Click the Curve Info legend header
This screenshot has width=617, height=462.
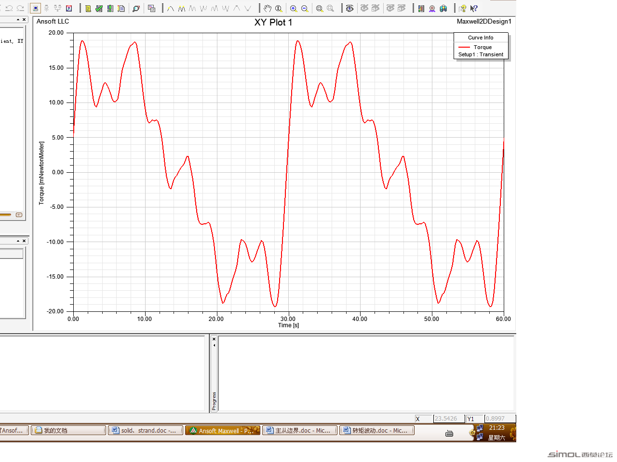click(481, 38)
